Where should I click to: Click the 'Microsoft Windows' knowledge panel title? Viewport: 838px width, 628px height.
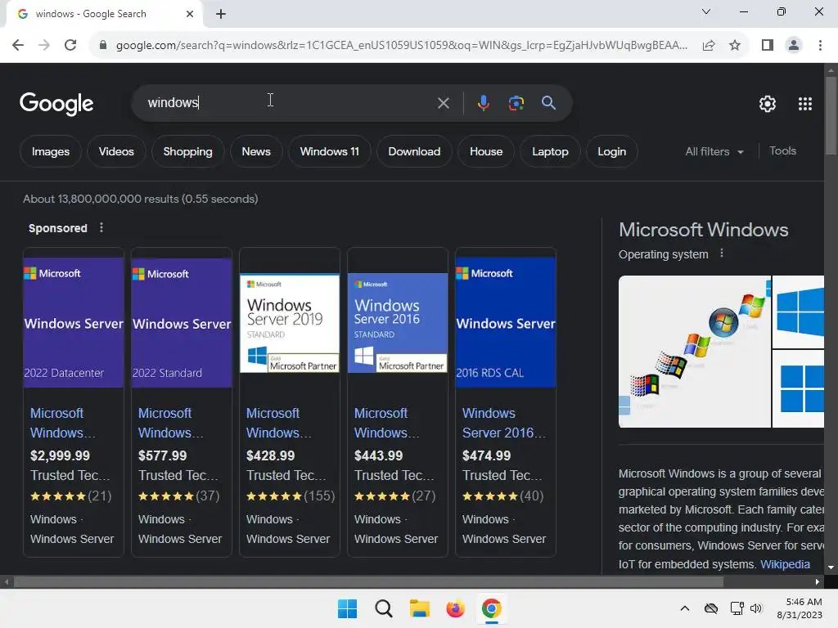pyautogui.click(x=703, y=230)
